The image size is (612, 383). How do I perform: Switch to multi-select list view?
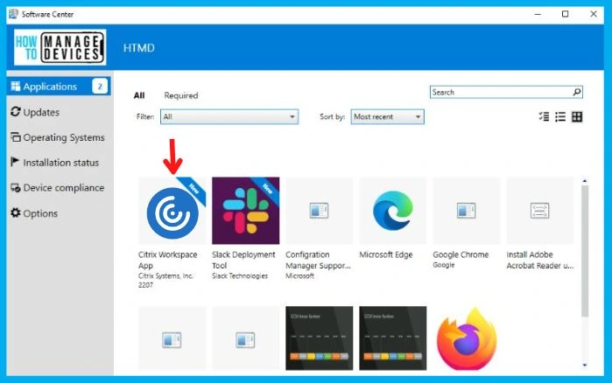[544, 116]
